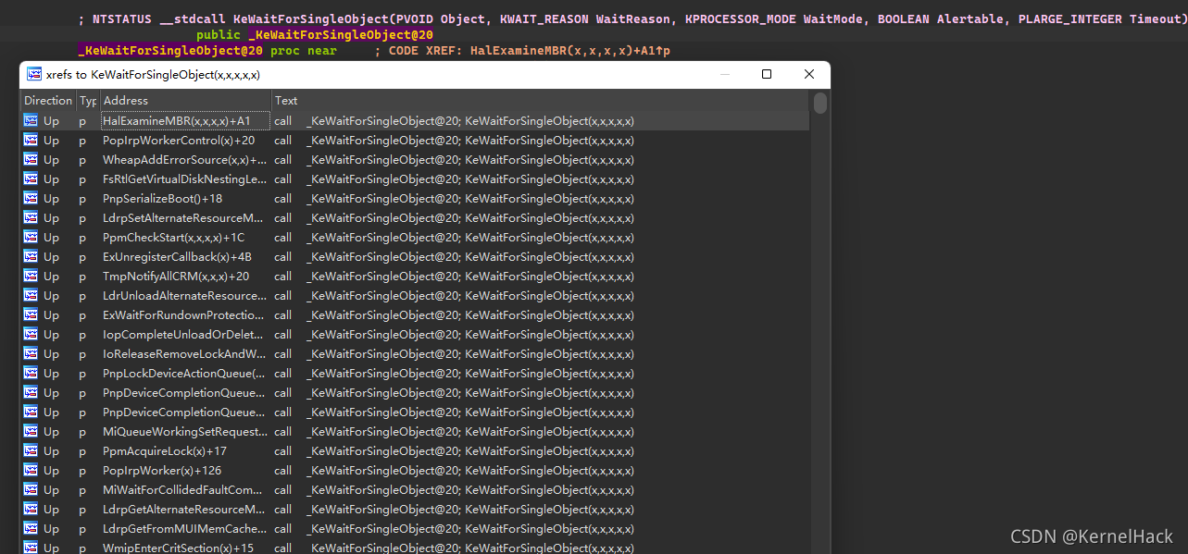The height and width of the screenshot is (554, 1188).
Task: Click the row icon for PpmAcquireLock(x)+17
Action: click(31, 450)
